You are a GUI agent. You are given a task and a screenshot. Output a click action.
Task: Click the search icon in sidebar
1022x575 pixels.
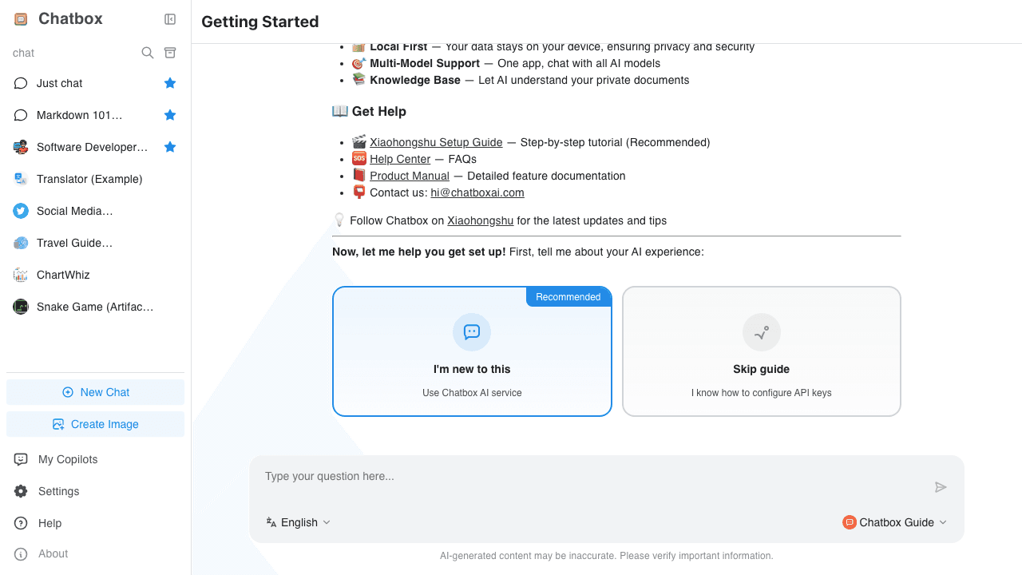[x=148, y=53]
